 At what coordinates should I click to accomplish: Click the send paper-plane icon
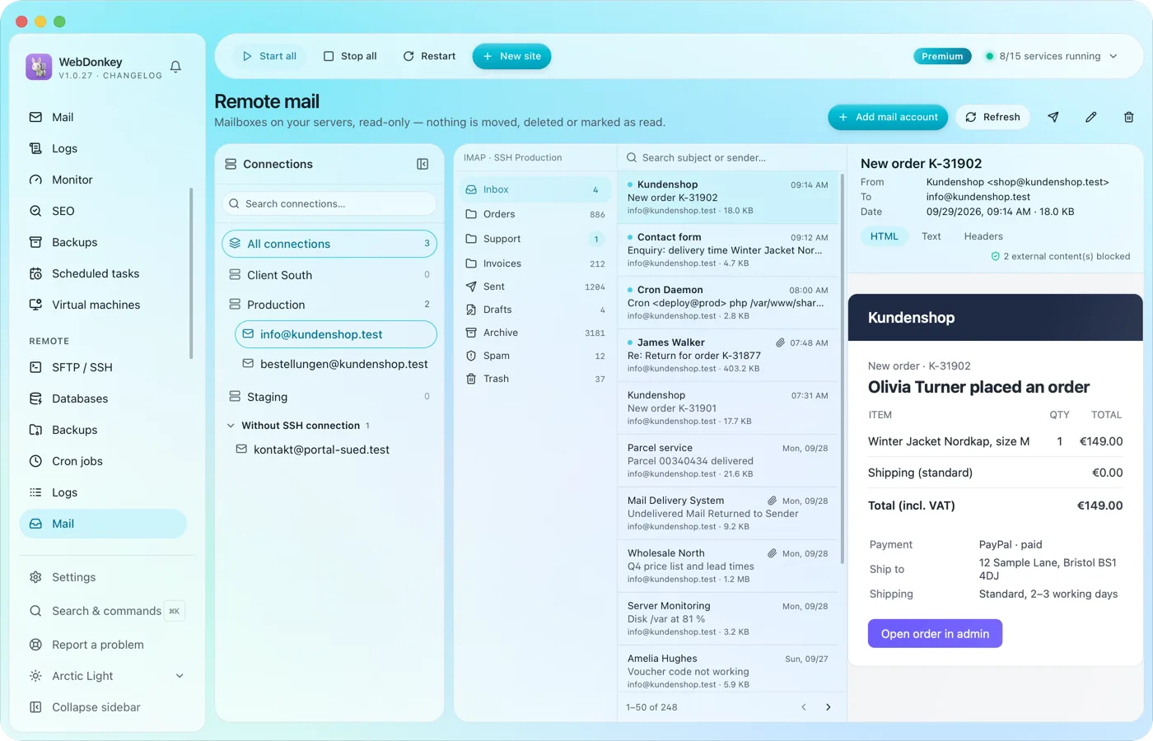coord(1053,117)
